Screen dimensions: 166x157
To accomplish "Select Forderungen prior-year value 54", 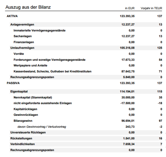I will 160,60.
